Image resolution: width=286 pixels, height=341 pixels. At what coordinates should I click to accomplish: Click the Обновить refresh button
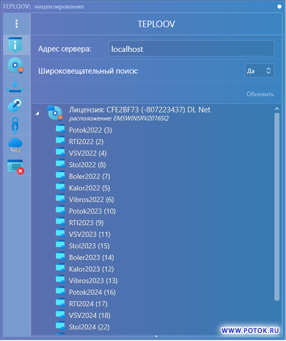tap(260, 94)
